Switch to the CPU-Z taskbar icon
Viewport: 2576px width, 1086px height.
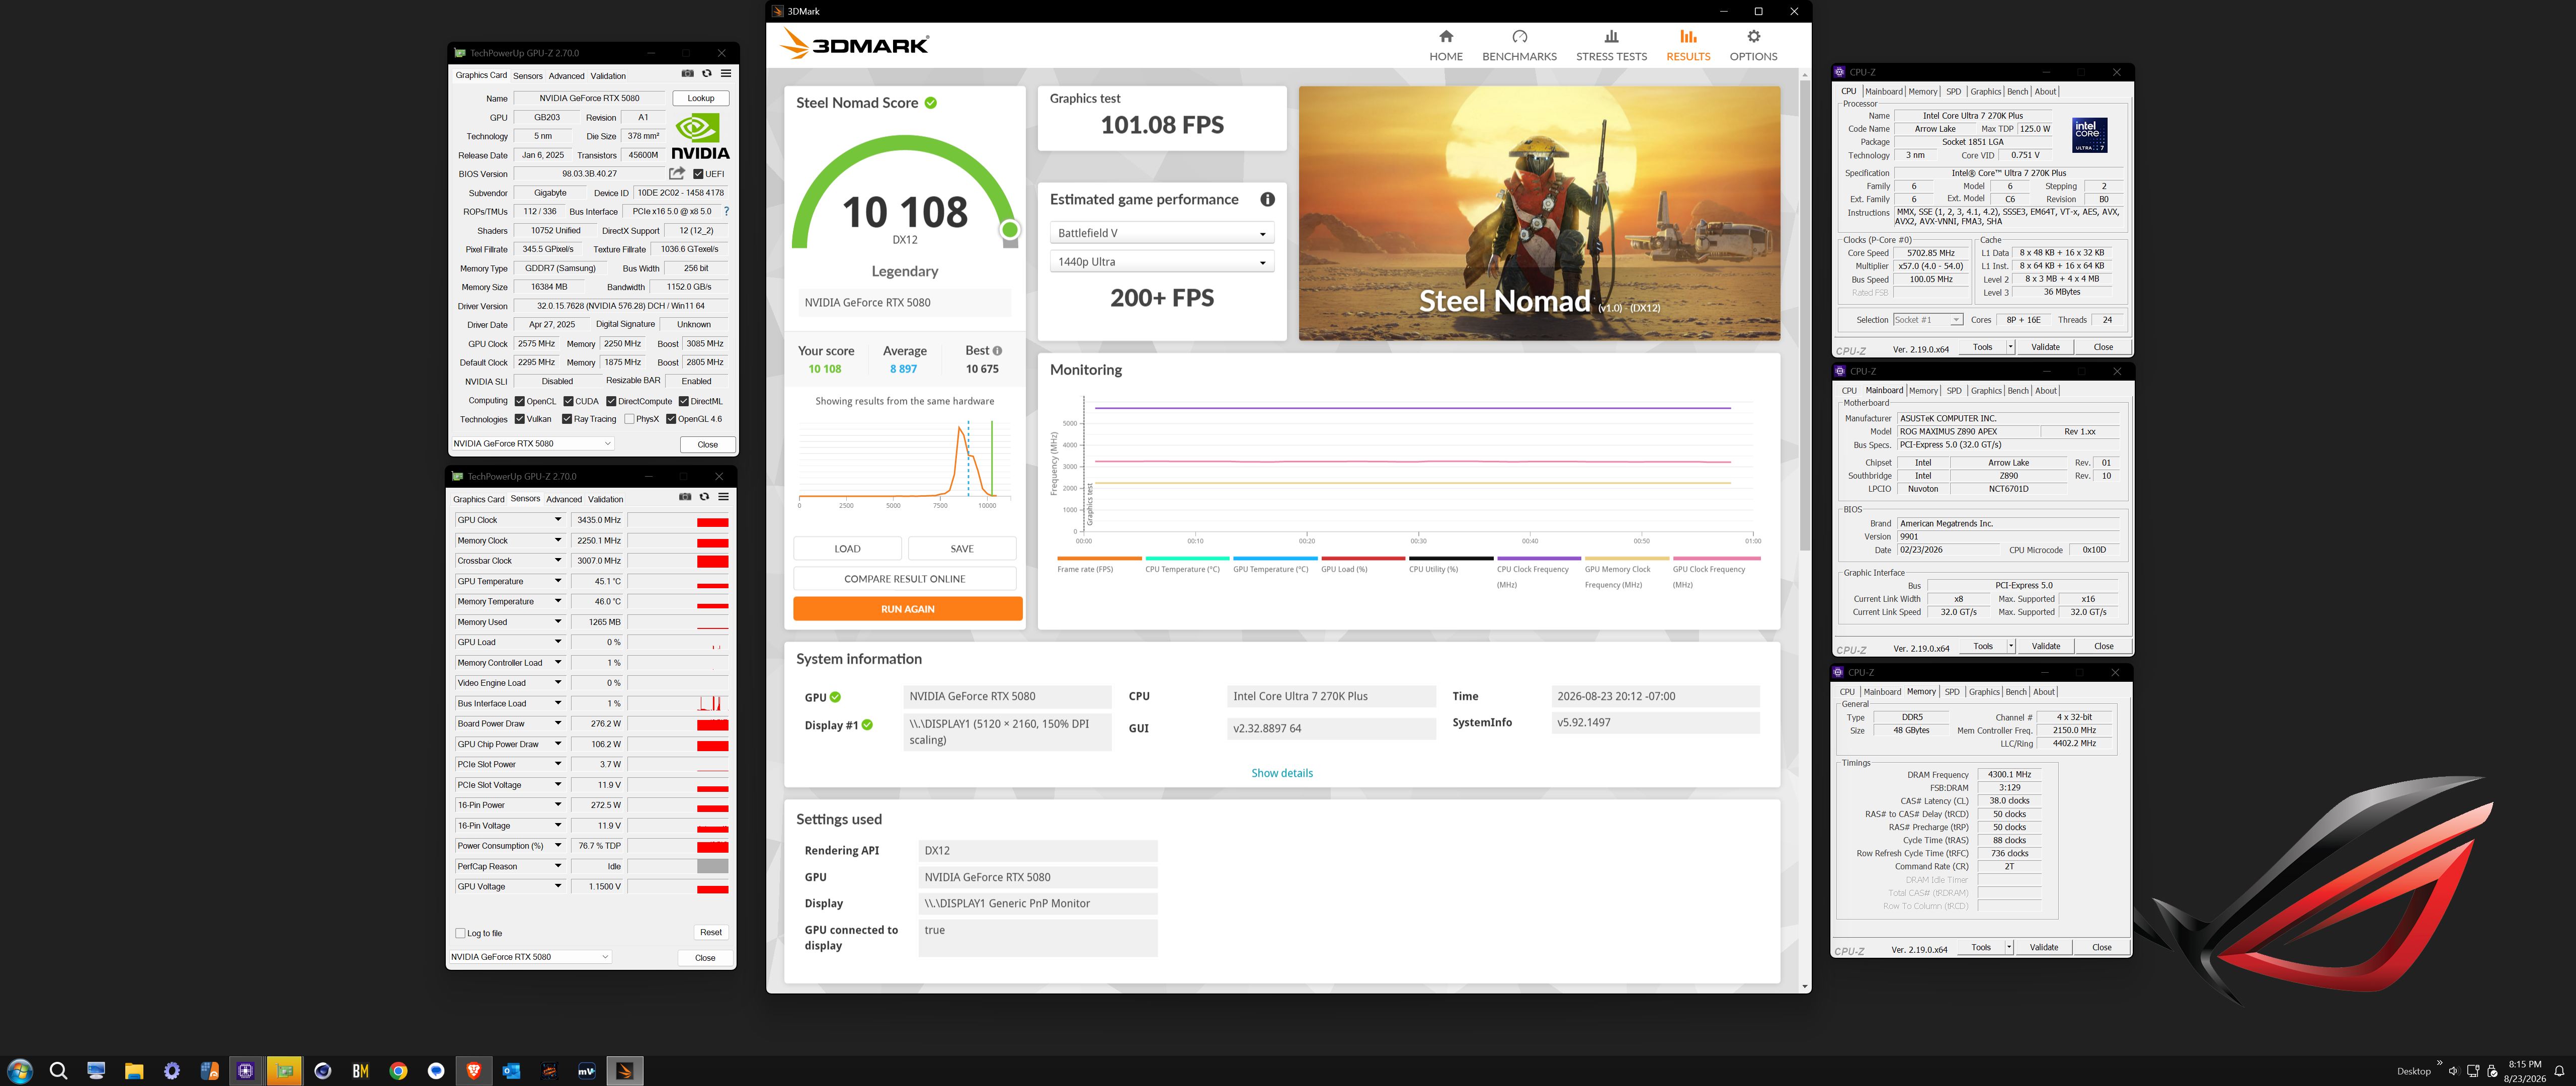(x=246, y=1071)
